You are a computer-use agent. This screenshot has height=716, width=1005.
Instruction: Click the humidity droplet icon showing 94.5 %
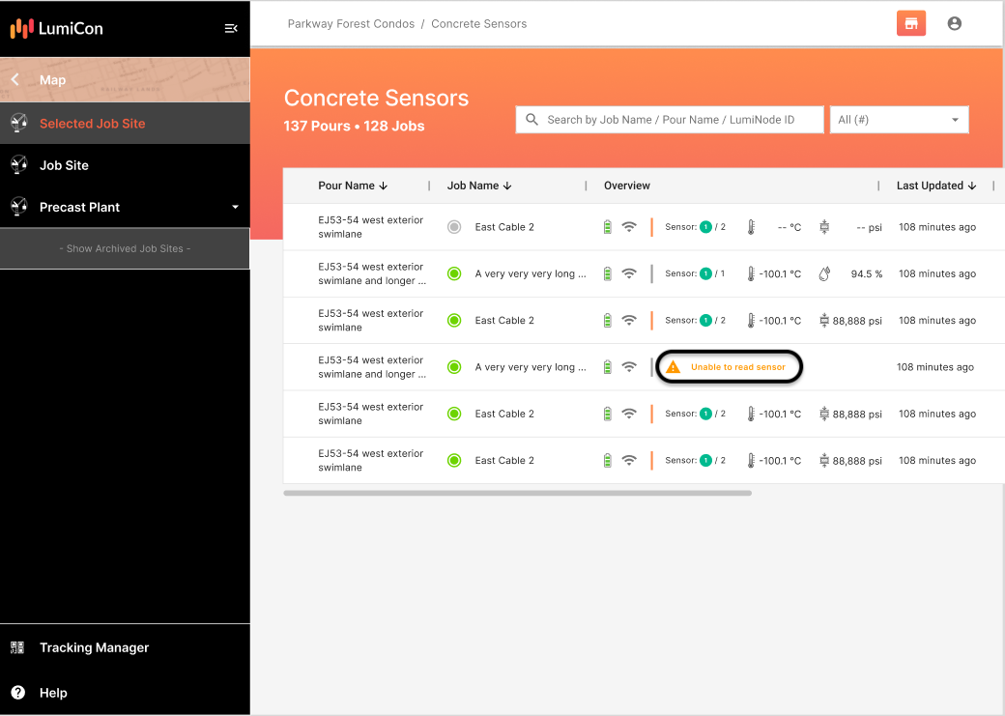tap(824, 273)
